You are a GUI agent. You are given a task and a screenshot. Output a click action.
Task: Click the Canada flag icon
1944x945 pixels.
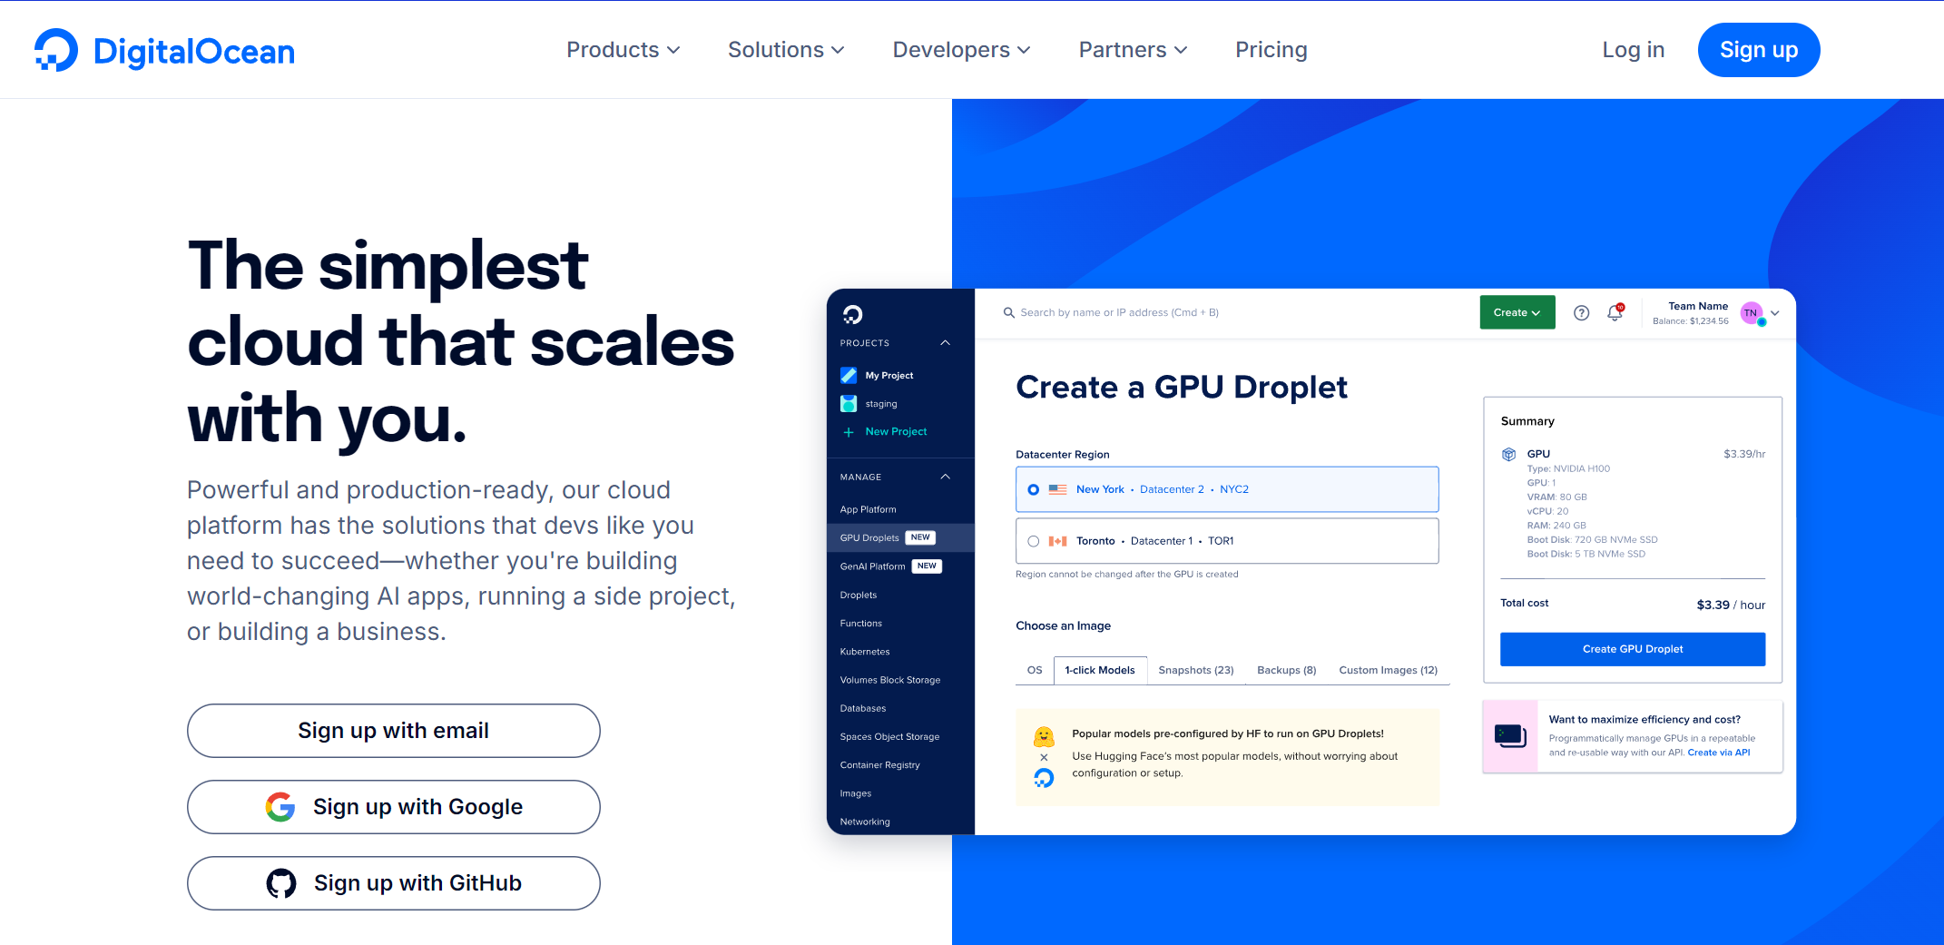[1057, 541]
